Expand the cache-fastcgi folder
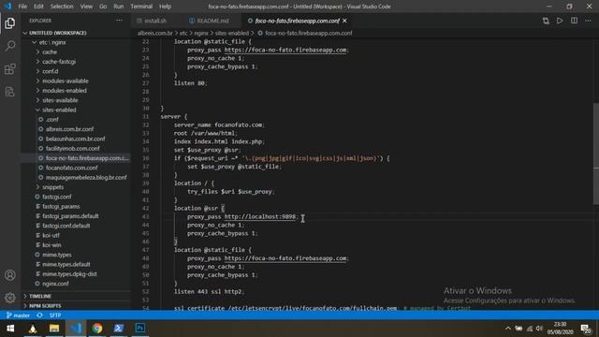Screen dimensions: 599x337 pyautogui.click(x=59, y=62)
